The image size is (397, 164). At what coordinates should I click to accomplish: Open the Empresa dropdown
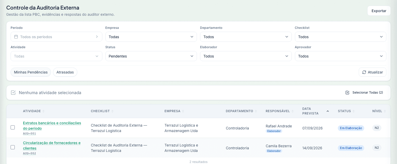(151, 37)
